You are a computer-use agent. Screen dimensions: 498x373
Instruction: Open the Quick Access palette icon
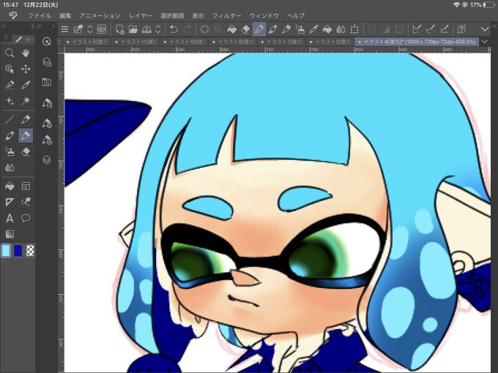[x=47, y=42]
